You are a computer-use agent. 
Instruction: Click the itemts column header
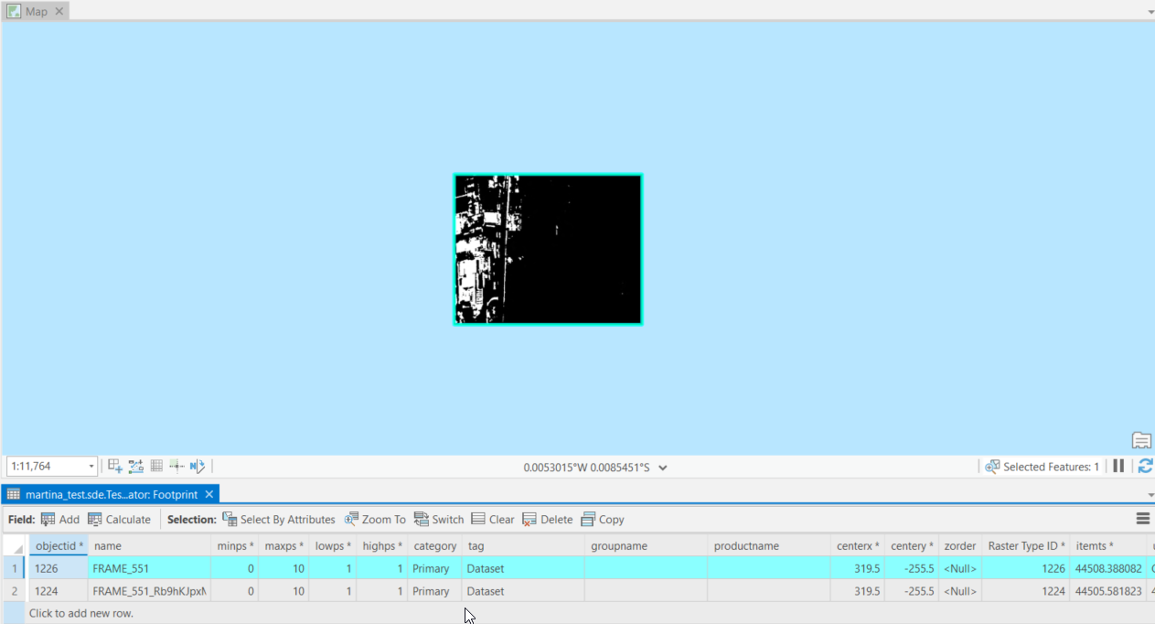1108,545
